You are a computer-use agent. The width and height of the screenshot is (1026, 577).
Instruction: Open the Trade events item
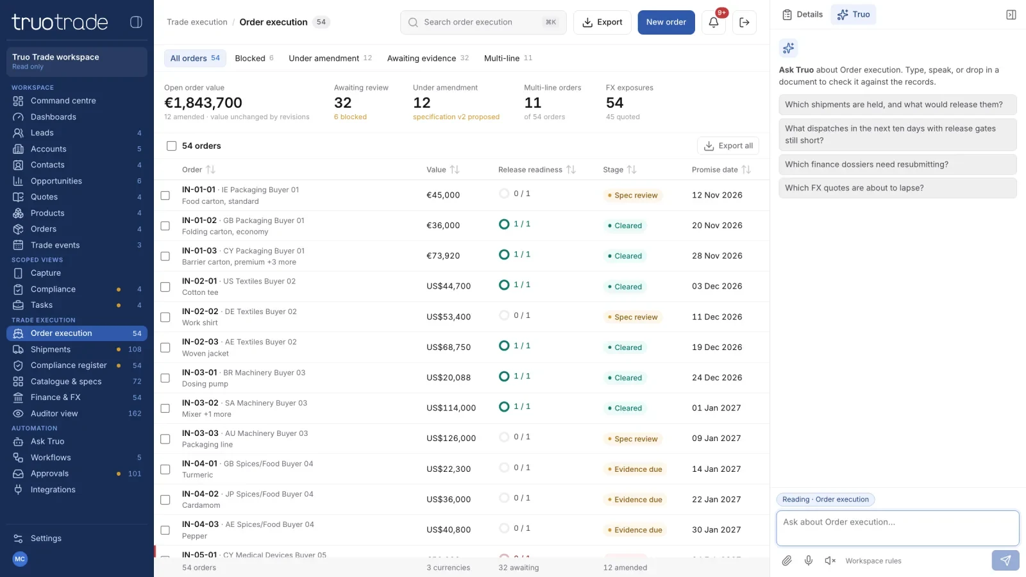77,245
